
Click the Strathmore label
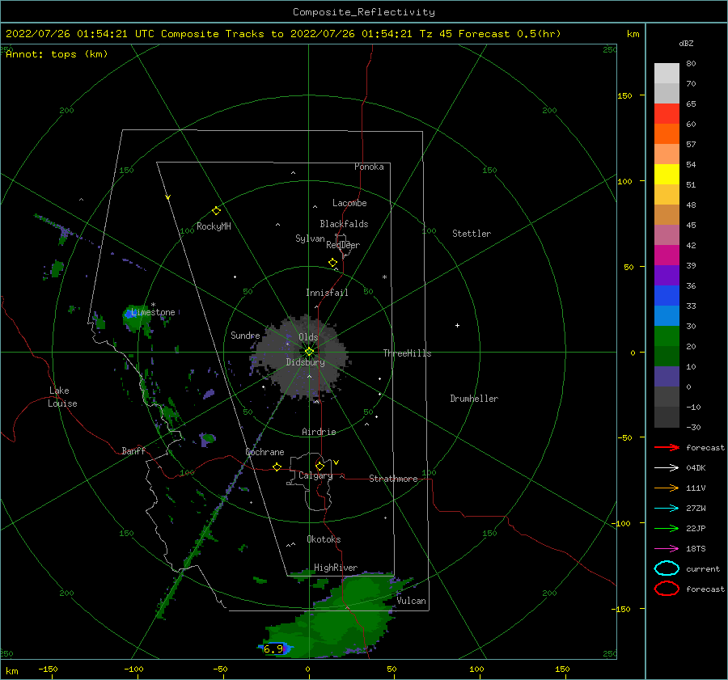[x=393, y=479]
